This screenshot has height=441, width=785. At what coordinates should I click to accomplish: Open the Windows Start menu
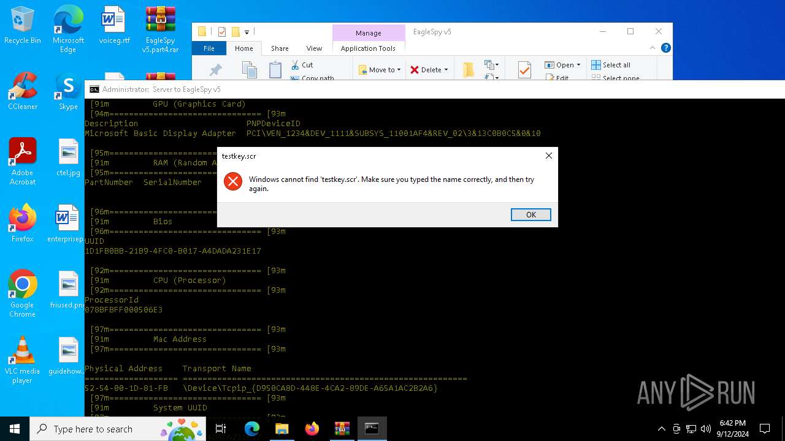click(15, 429)
